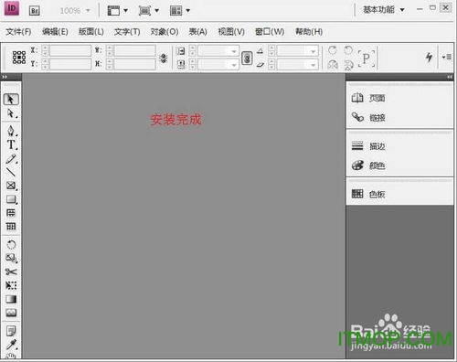Screen dimensions: 457x362
Task: Select the horizontal grid tool
Action: pyautogui.click(x=11, y=213)
